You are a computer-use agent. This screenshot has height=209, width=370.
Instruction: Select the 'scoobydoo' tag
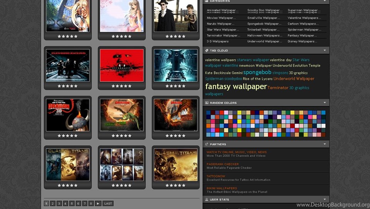(x=233, y=79)
